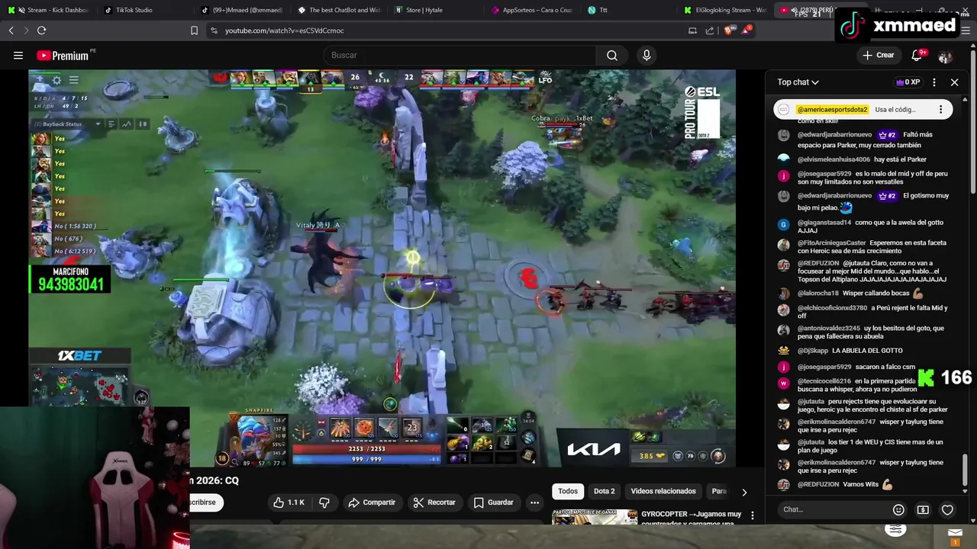Open pinned message options menu
This screenshot has height=549, width=977.
940,110
